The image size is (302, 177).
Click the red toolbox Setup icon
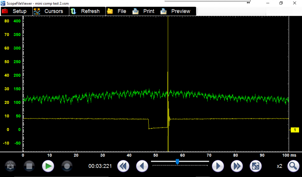tap(5, 11)
